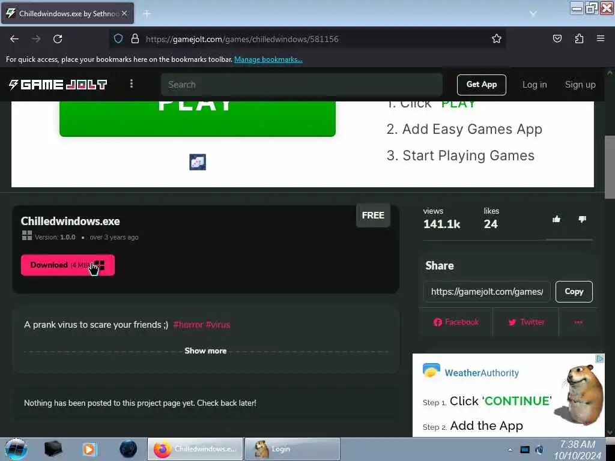Click the padlock site security icon

[x=135, y=39]
